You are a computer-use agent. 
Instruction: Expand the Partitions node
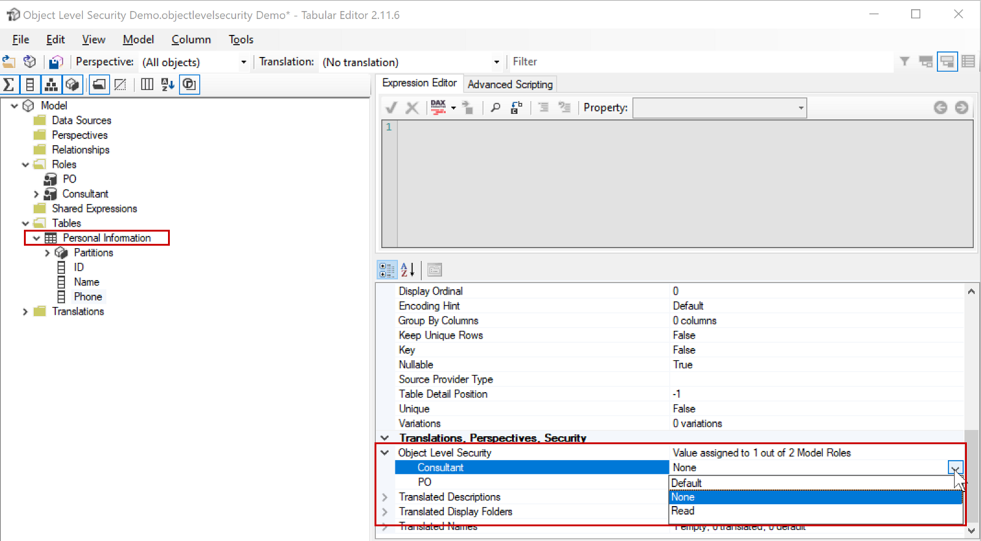tap(47, 253)
